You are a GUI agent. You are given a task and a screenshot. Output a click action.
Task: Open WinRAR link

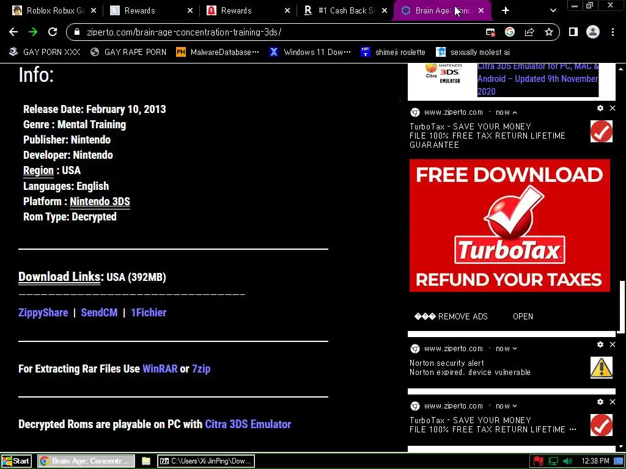click(x=160, y=369)
